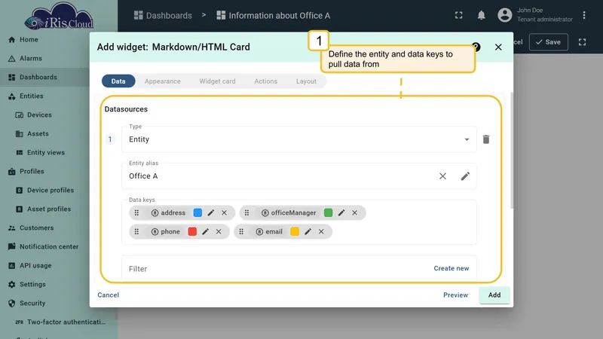Image resolution: width=603 pixels, height=339 pixels.
Task: Click the Add button
Action: click(494, 295)
